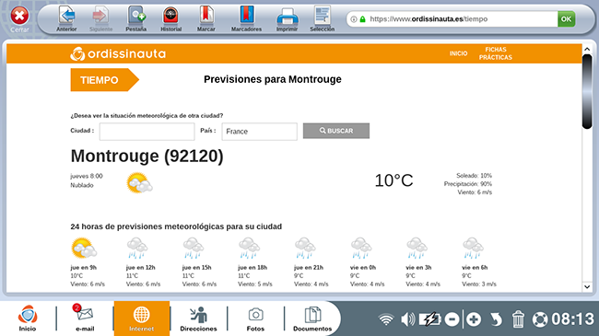This screenshot has height=336, width=599.
Task: Click the Soleado: 10% text
Action: (474, 176)
